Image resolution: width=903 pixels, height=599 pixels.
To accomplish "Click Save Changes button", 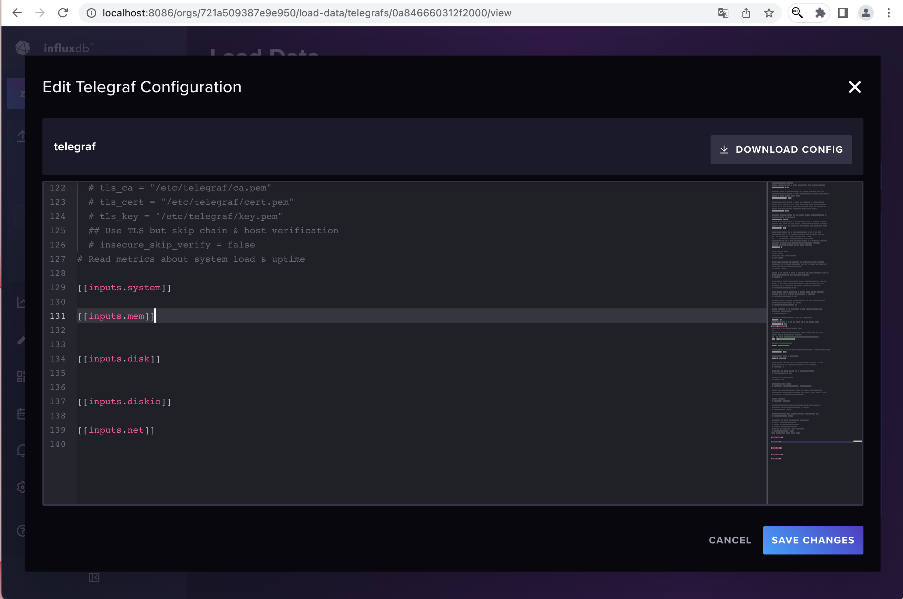I will click(x=813, y=540).
